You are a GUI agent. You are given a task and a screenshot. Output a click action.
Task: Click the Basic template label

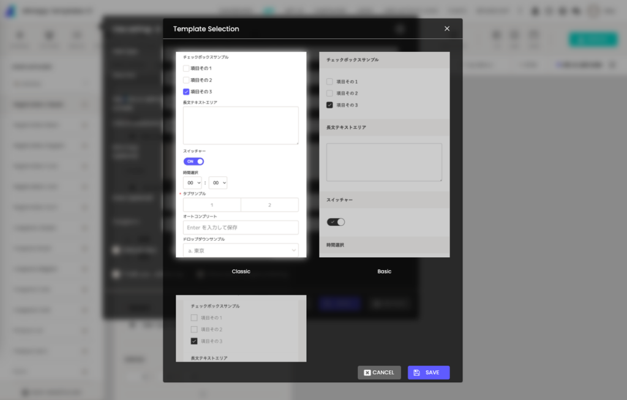coord(384,271)
